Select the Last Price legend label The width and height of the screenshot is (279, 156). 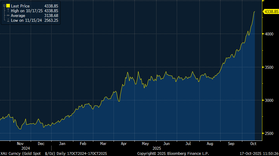[21, 6]
